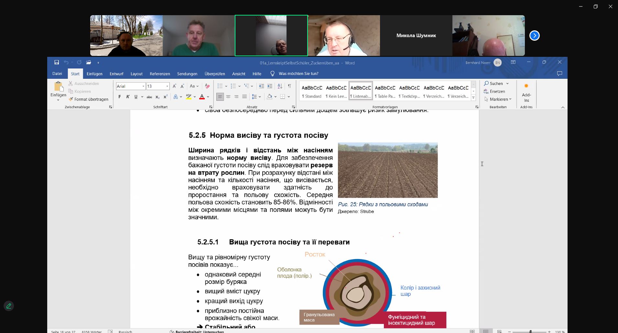The image size is (618, 333).
Task: Increase paragraph indent
Action: coord(269,86)
